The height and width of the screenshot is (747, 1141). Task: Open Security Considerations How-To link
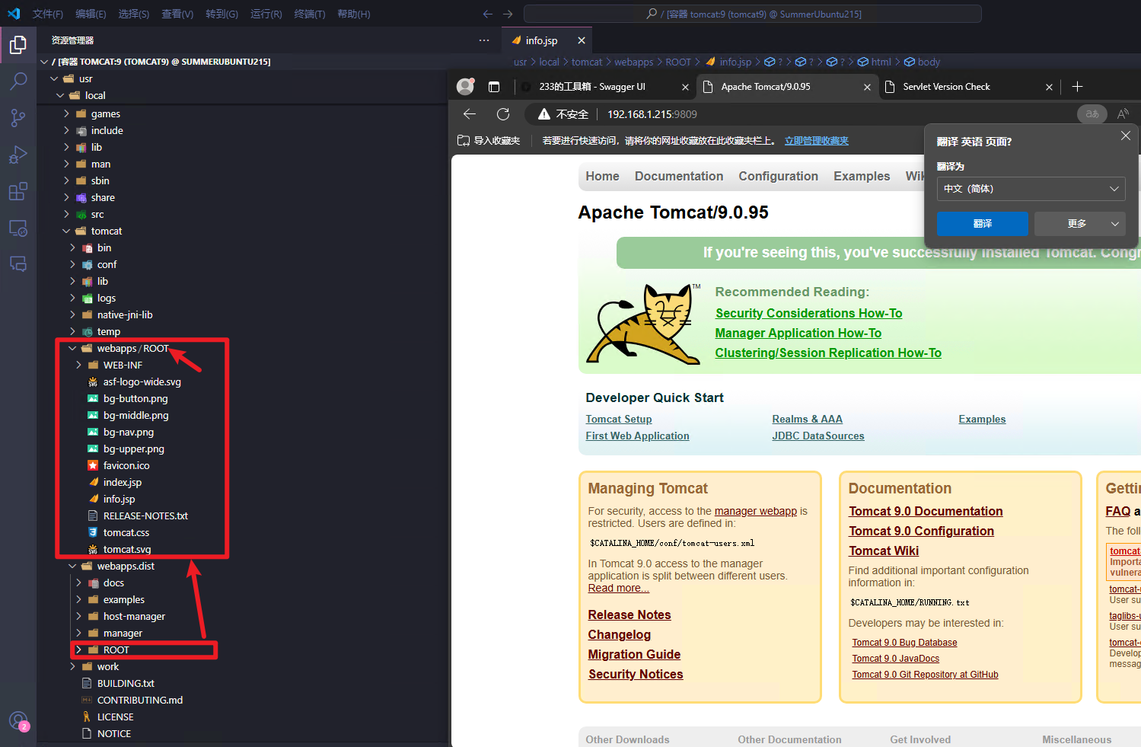(x=808, y=313)
